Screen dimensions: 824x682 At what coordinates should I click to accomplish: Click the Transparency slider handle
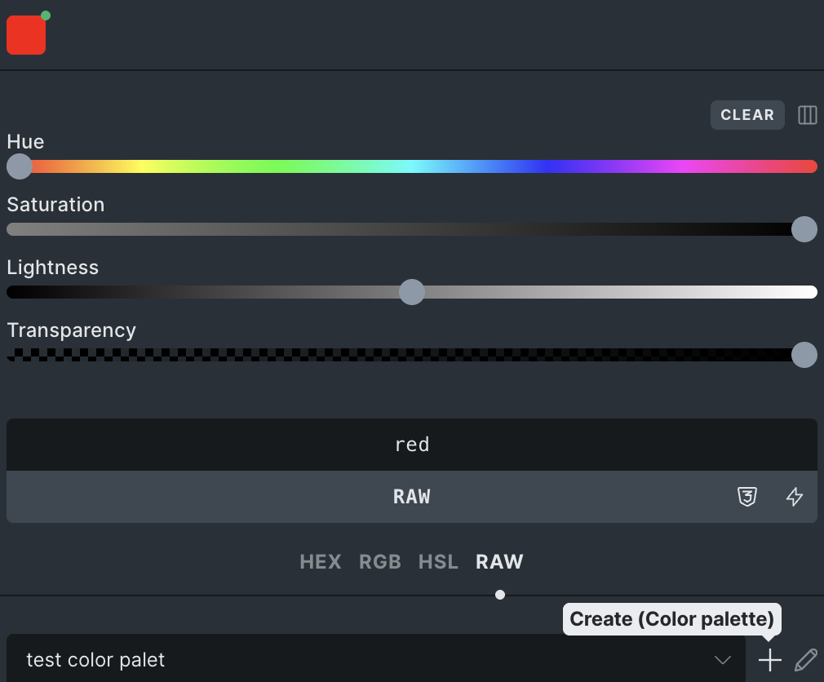(804, 355)
